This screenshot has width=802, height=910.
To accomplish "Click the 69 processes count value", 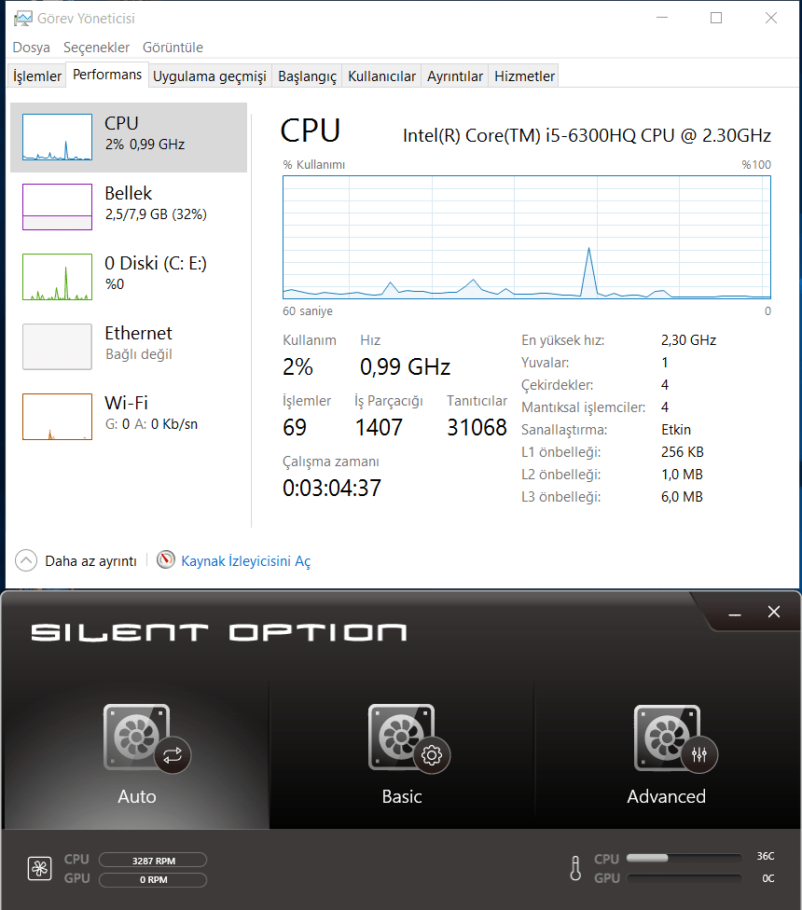I will [x=295, y=428].
